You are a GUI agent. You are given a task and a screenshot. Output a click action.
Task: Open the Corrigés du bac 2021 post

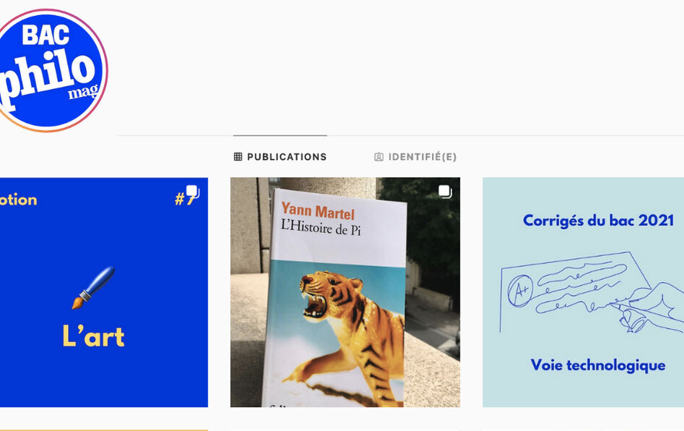point(583,292)
